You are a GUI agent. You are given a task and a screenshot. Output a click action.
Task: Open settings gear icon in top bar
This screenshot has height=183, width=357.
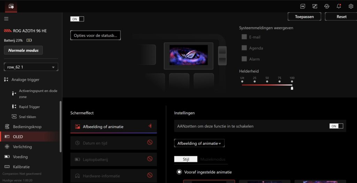[351, 6]
